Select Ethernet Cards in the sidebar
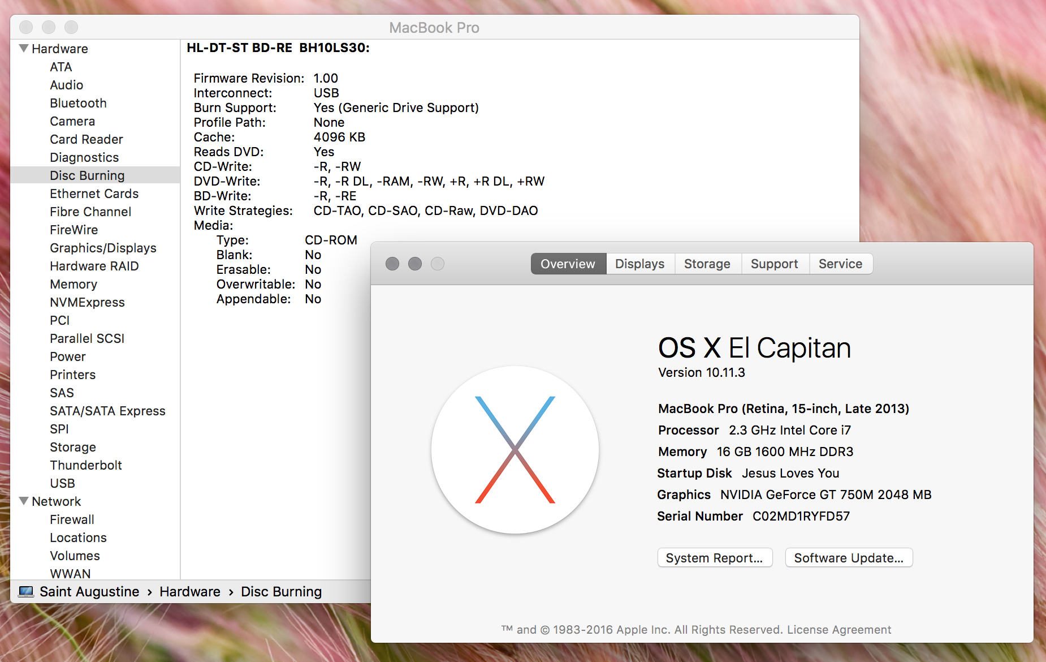This screenshot has width=1046, height=662. coord(94,194)
